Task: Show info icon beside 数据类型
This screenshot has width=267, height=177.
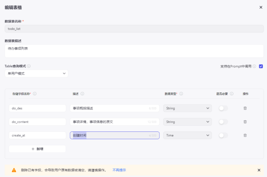Action: click(x=181, y=94)
